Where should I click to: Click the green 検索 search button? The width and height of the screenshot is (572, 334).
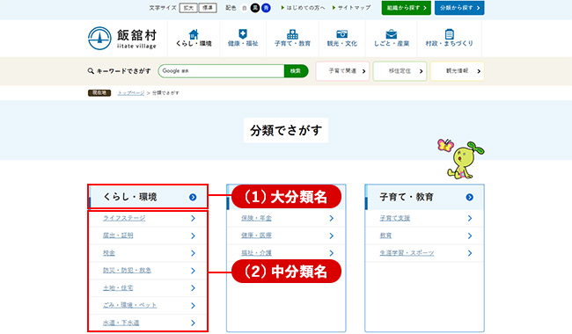pyautogui.click(x=296, y=71)
